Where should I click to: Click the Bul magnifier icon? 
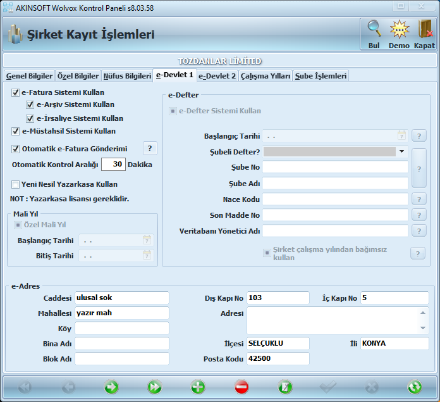[x=374, y=28]
